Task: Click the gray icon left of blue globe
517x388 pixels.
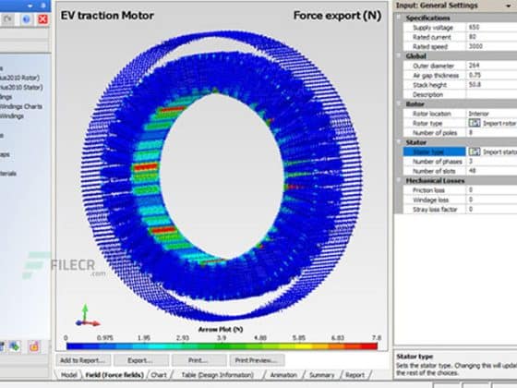Action: pos(7,19)
